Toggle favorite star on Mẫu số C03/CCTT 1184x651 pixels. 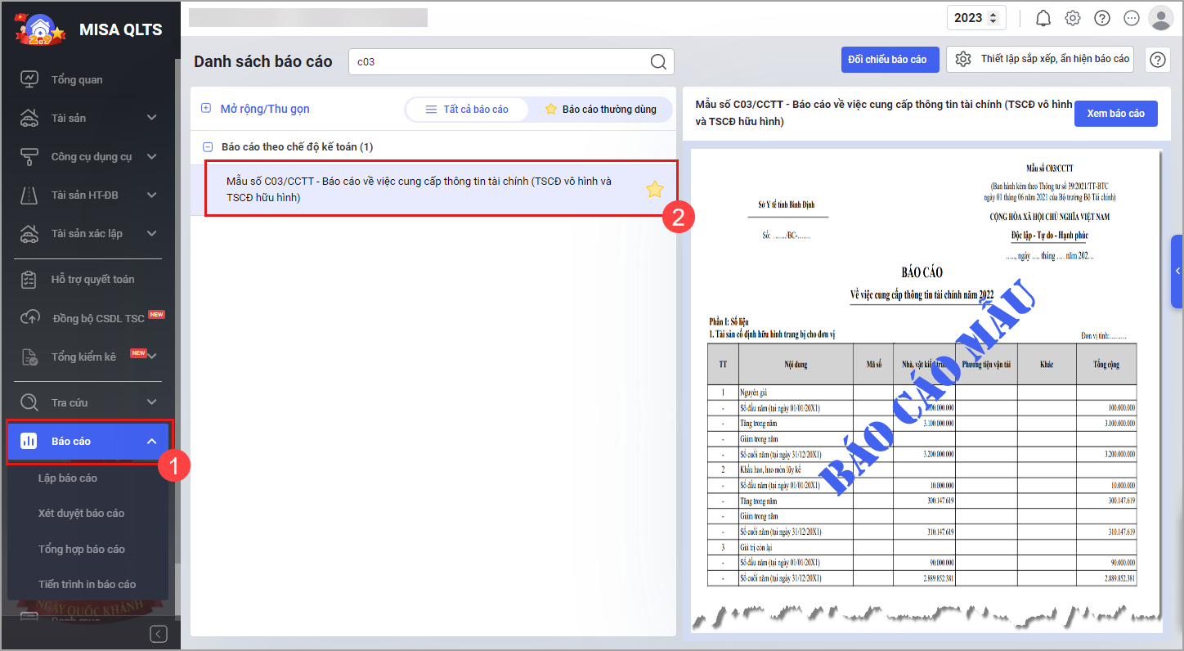click(x=655, y=190)
